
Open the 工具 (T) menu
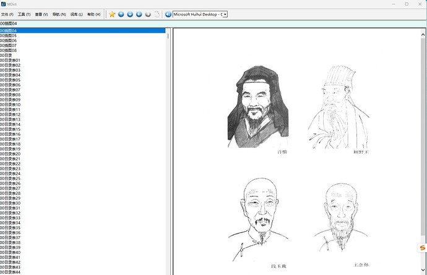pos(25,14)
